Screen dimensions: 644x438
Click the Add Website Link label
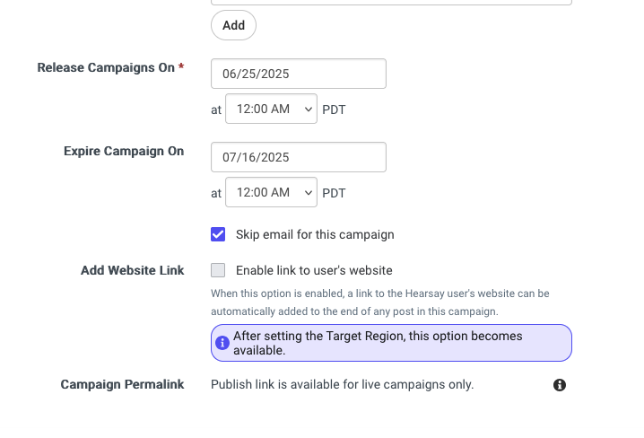(132, 270)
